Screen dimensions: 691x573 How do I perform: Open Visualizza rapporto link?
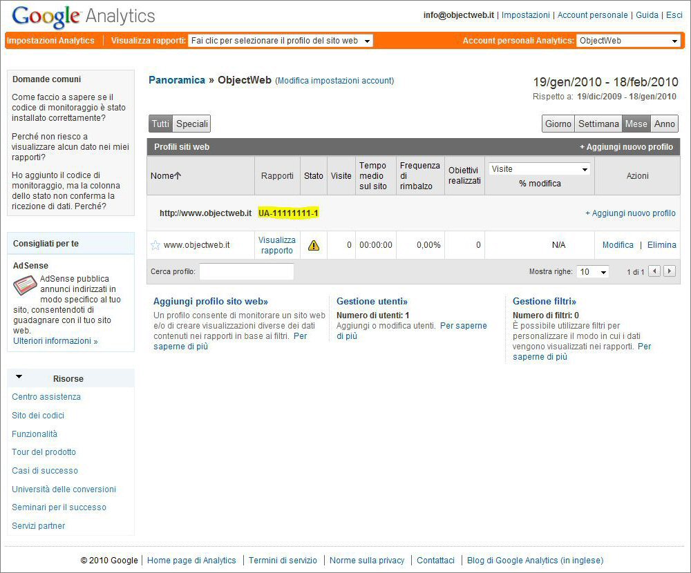pyautogui.click(x=277, y=245)
